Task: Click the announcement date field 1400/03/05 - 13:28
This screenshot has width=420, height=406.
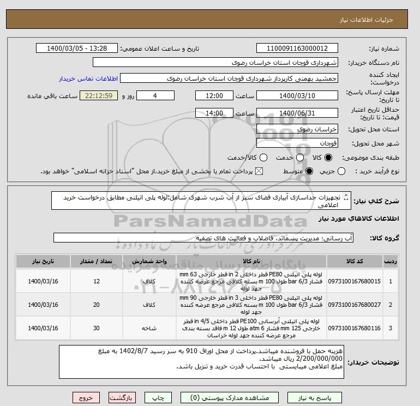Action: 77,49
